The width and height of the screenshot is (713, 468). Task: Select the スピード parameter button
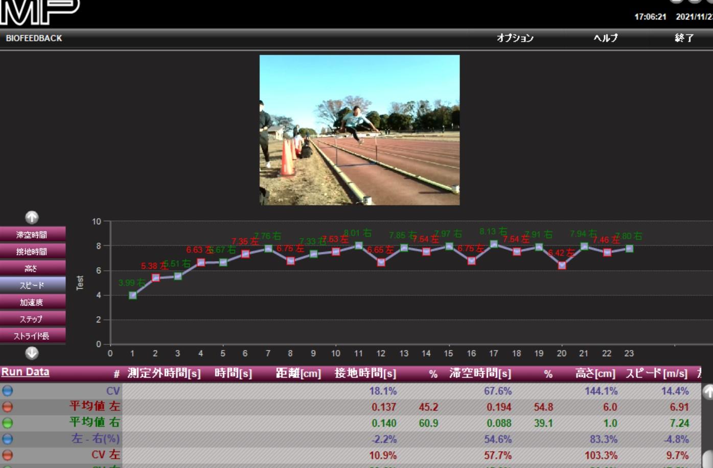click(x=32, y=285)
